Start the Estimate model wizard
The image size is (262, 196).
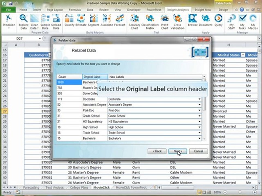(x=81, y=20)
